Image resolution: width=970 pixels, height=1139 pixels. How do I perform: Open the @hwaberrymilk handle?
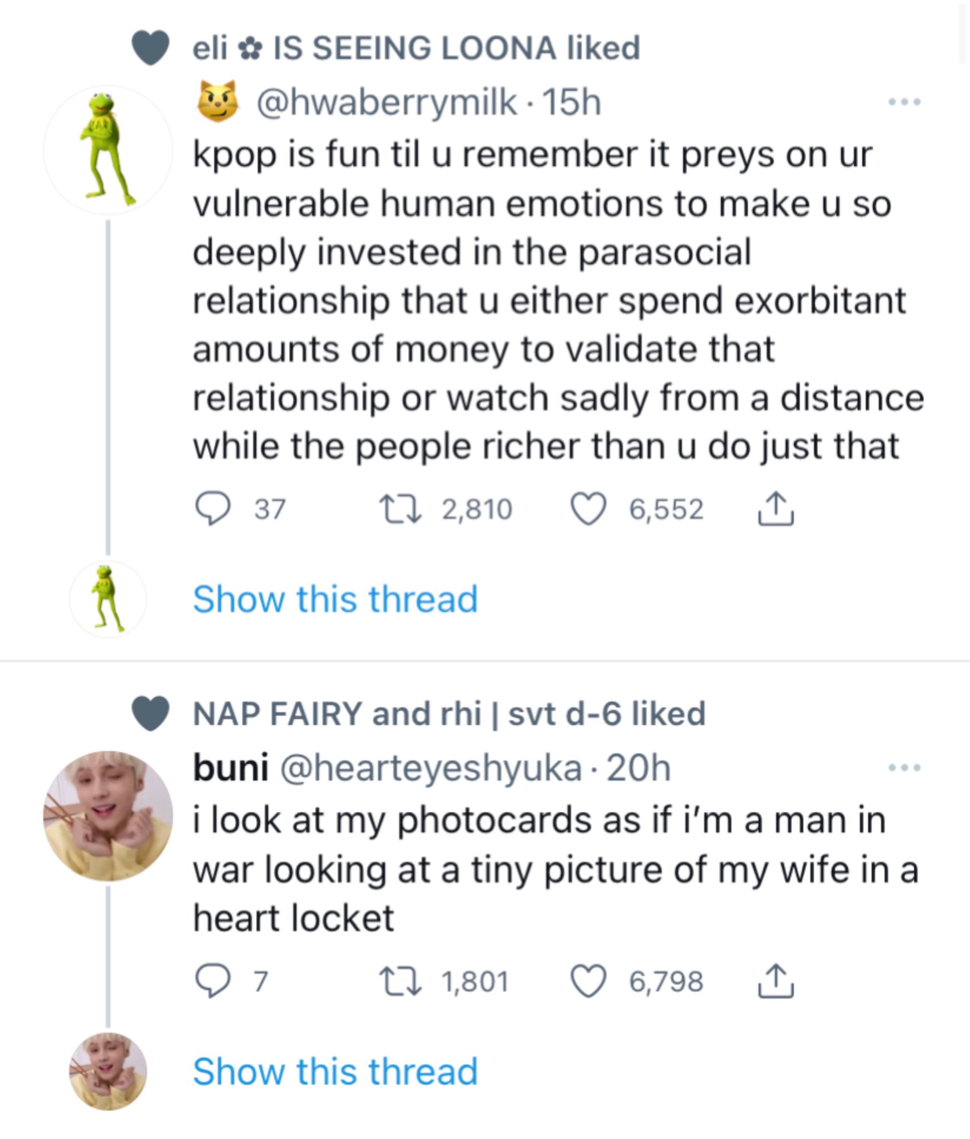point(386,102)
